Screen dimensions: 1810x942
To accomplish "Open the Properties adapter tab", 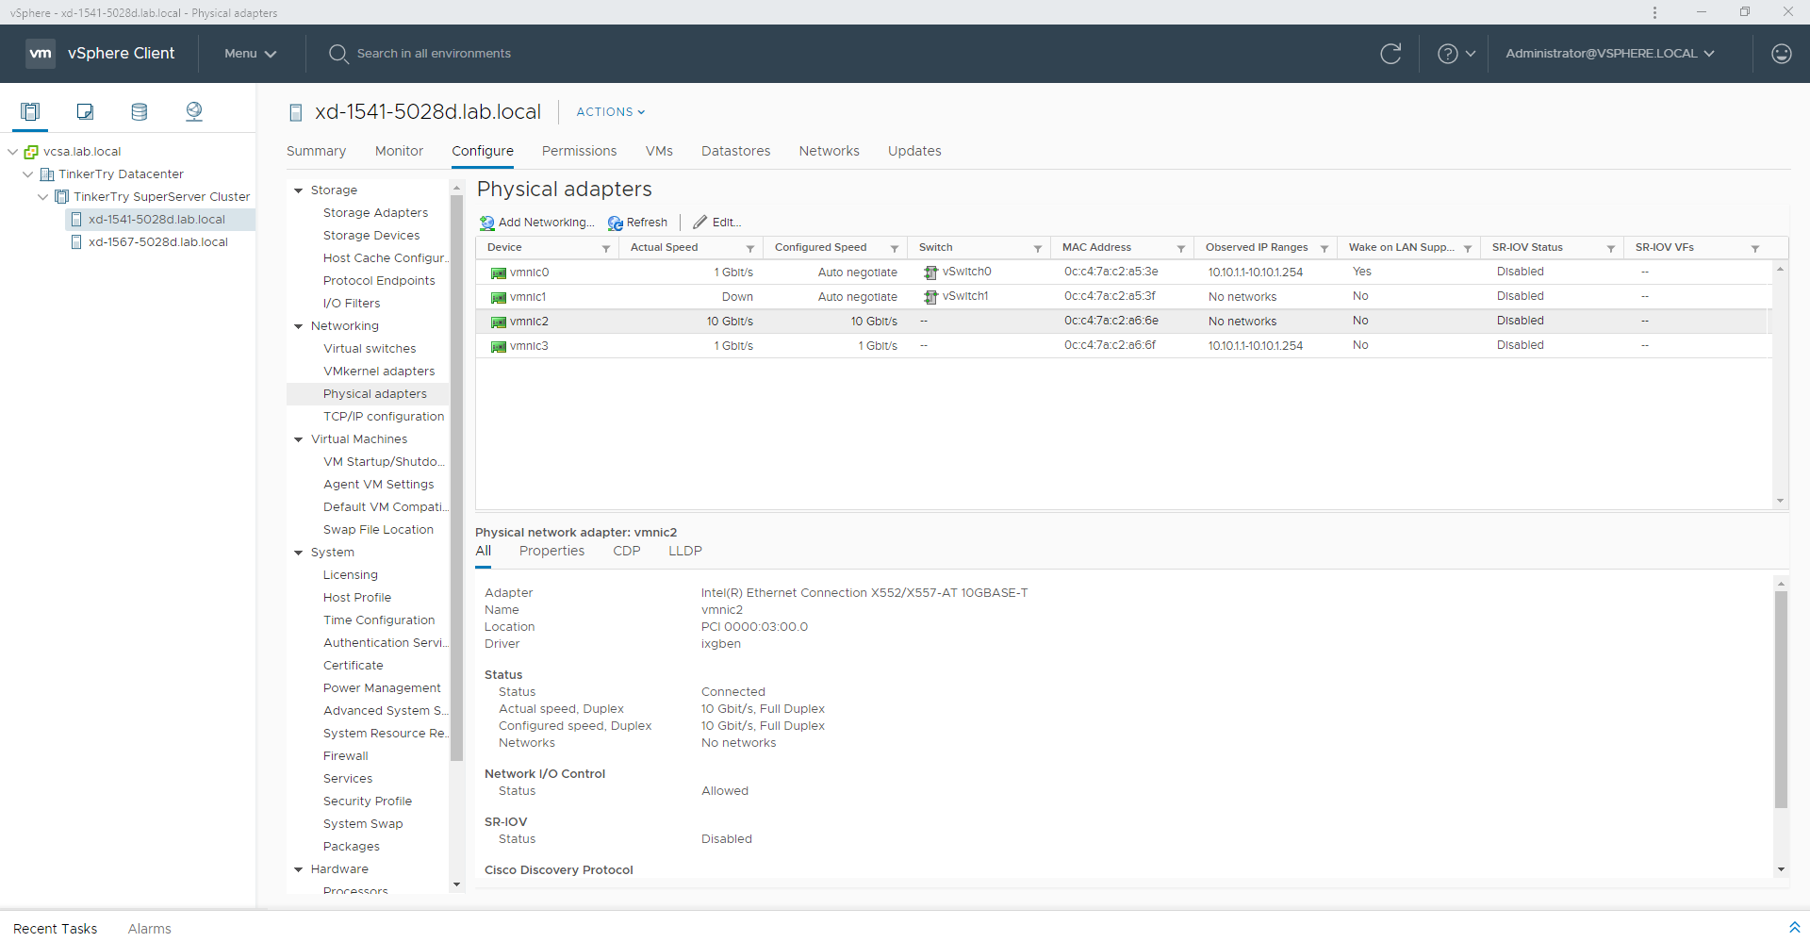I will tap(551, 551).
